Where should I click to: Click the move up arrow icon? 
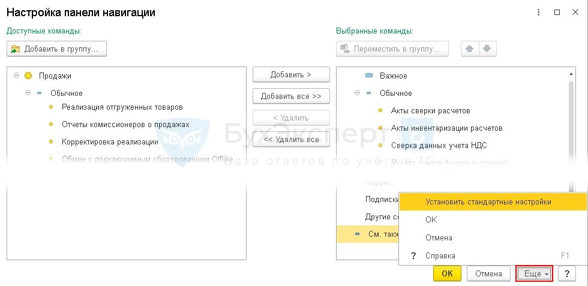[469, 49]
